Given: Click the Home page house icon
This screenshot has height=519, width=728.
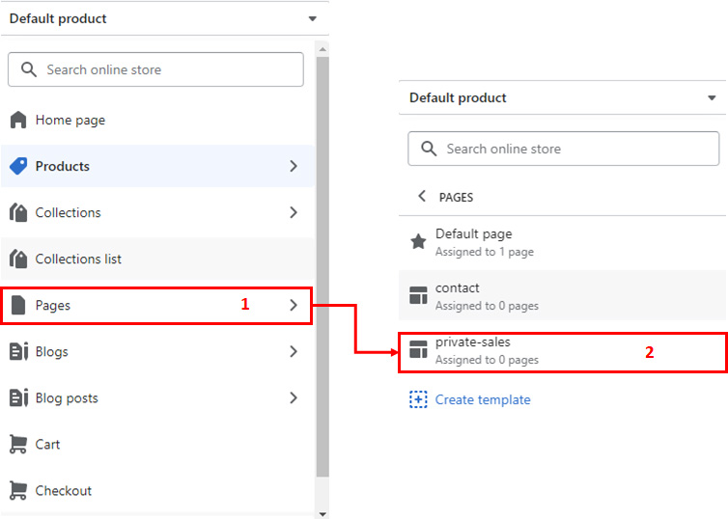Looking at the screenshot, I should [x=18, y=120].
